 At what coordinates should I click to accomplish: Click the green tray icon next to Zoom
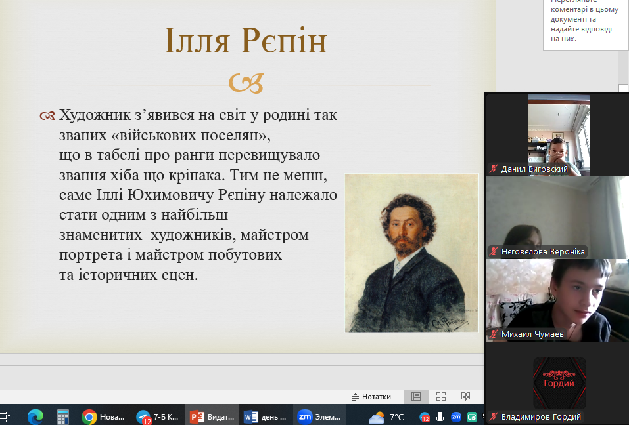[472, 417]
